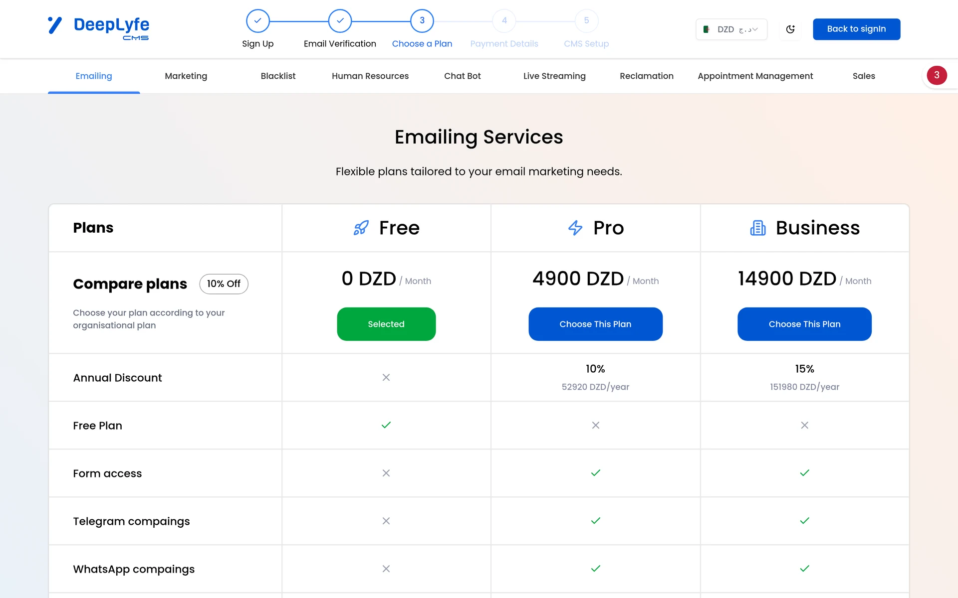Toggle dark mode moon icon

(790, 29)
